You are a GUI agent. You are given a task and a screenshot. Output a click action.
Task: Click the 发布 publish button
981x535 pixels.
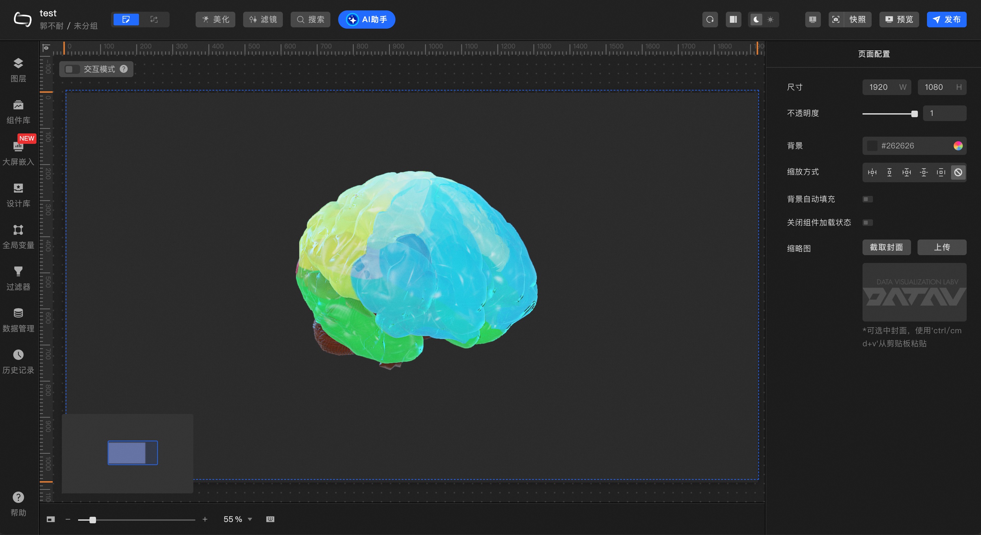[946, 20]
